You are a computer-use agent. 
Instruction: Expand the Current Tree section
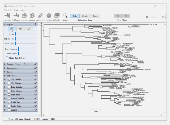[5, 64]
